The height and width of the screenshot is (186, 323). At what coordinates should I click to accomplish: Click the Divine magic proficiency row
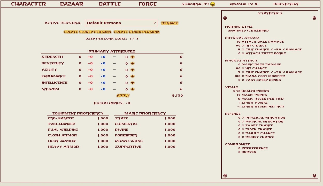(145, 130)
